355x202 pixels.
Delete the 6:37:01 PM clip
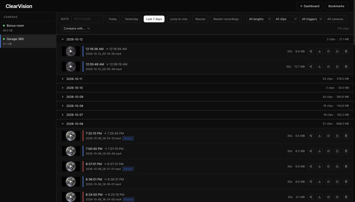tap(346, 167)
